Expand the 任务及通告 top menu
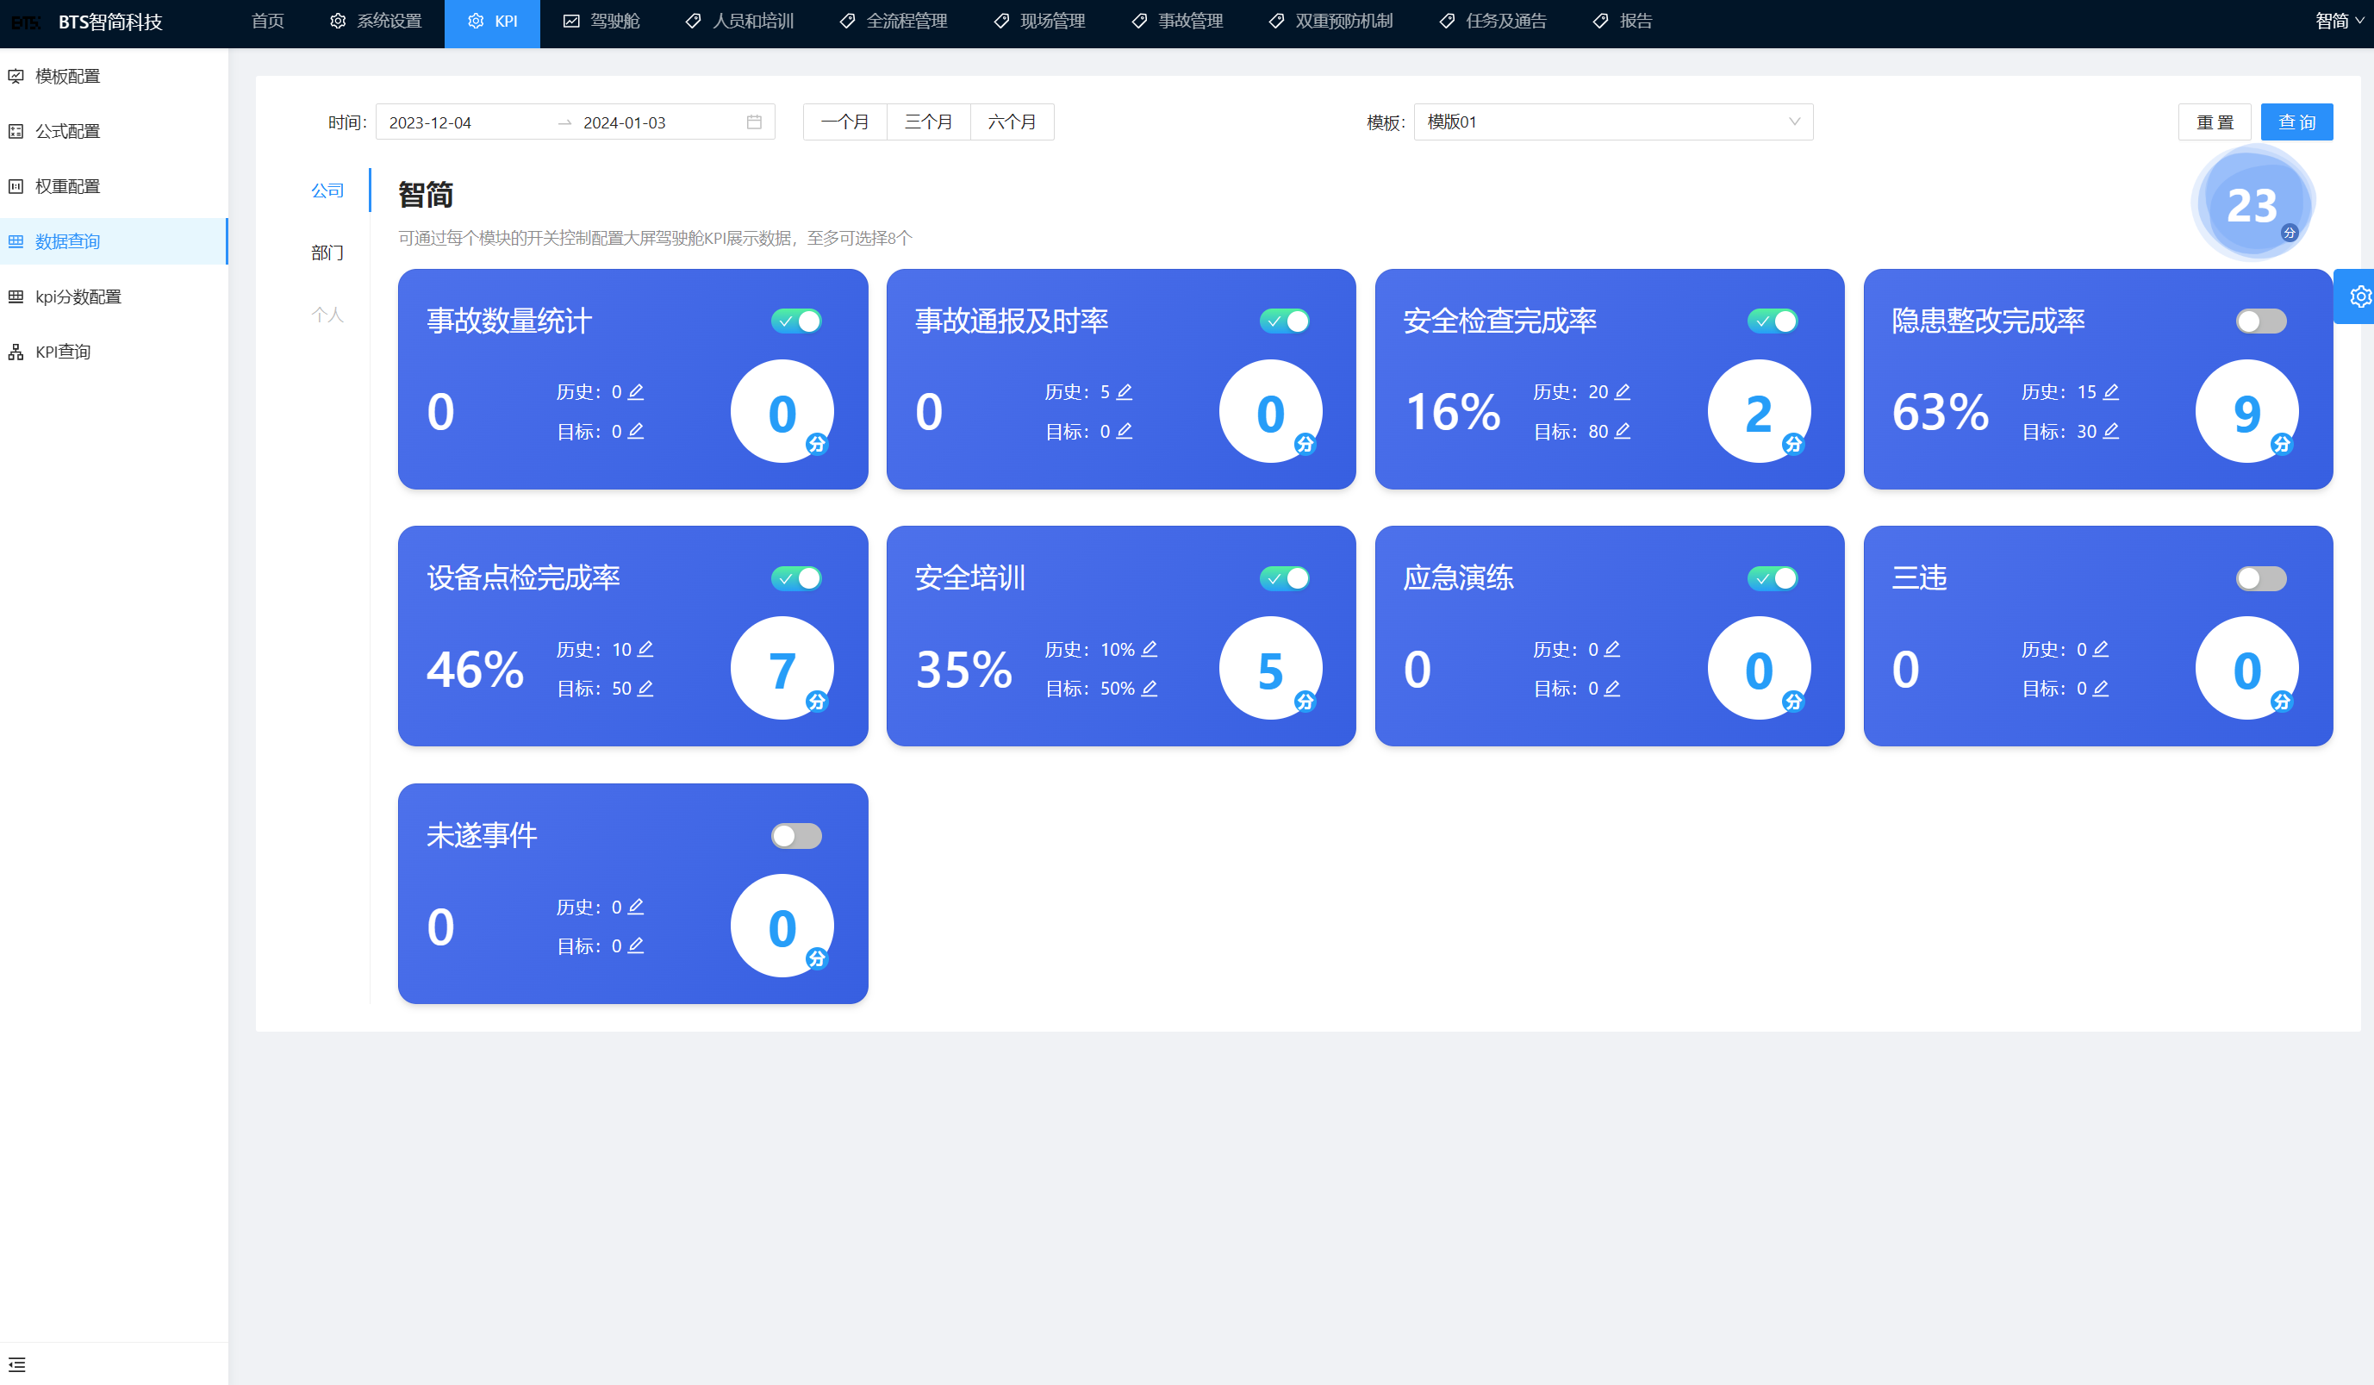This screenshot has width=2374, height=1385. coord(1493,21)
